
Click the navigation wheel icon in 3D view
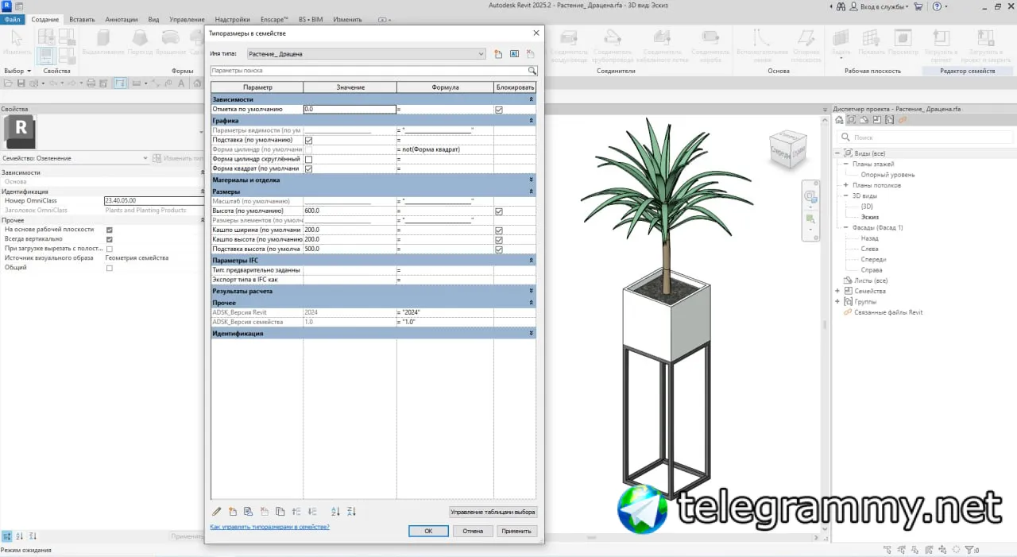click(810, 196)
